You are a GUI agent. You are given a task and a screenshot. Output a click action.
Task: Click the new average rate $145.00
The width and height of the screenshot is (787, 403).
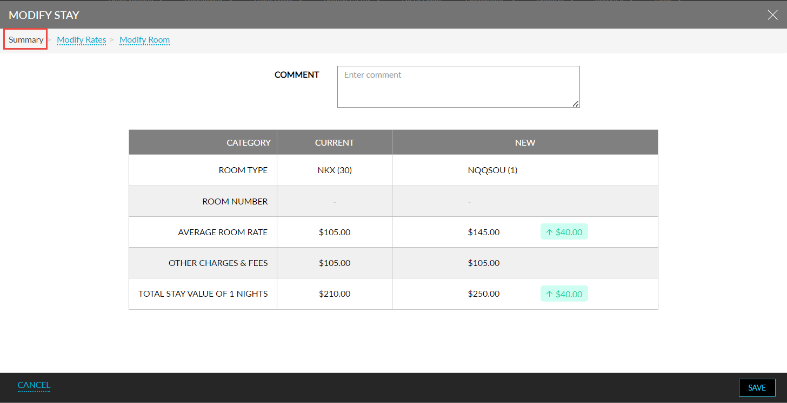484,233
